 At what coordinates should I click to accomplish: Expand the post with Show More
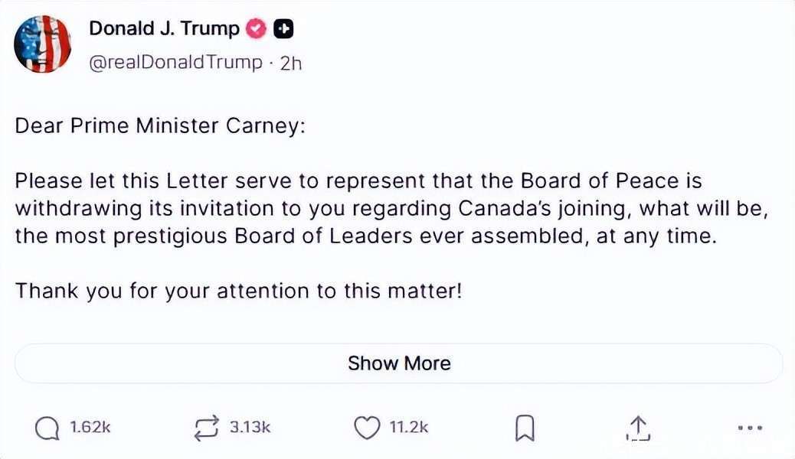399,363
